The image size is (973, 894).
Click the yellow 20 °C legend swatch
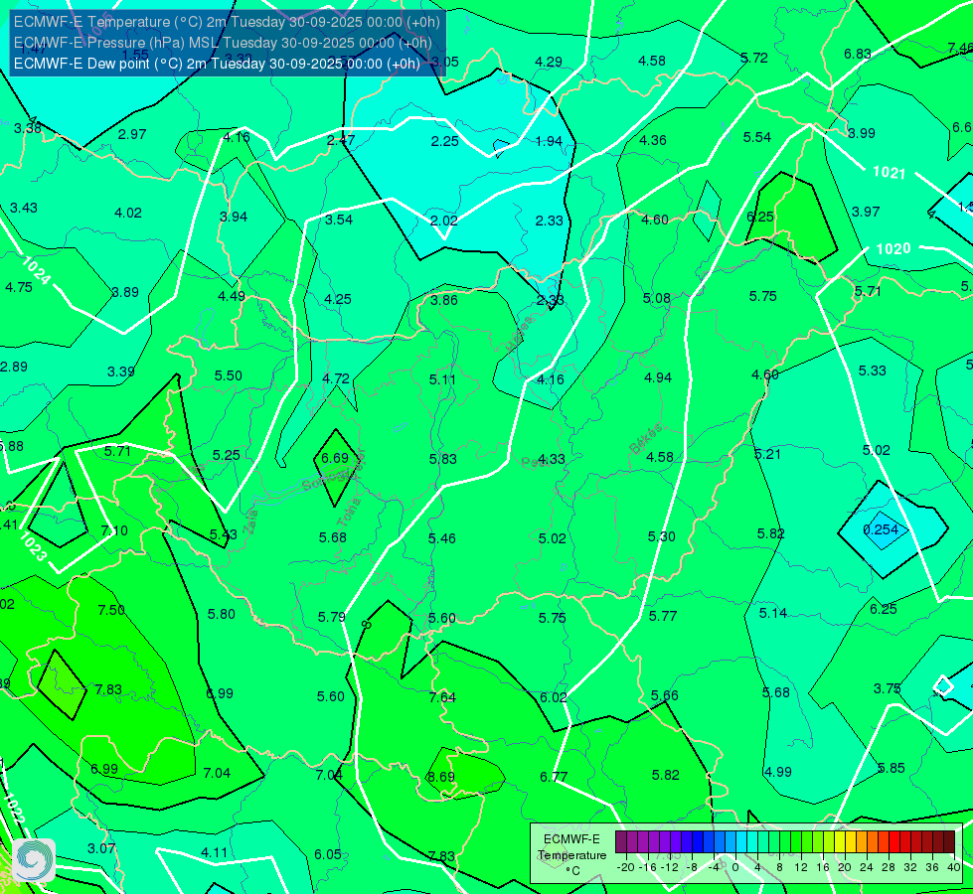click(840, 842)
